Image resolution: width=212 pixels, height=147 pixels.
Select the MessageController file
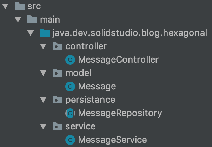click(x=118, y=60)
